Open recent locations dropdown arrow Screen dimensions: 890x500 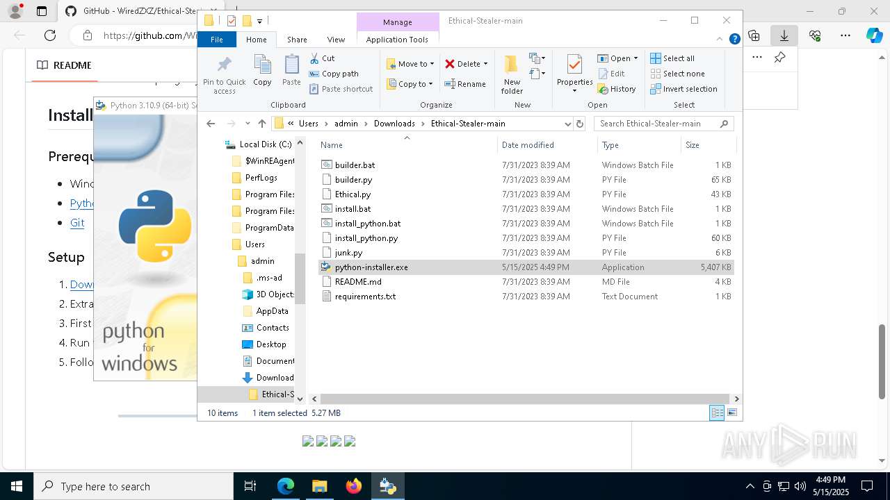pos(248,124)
